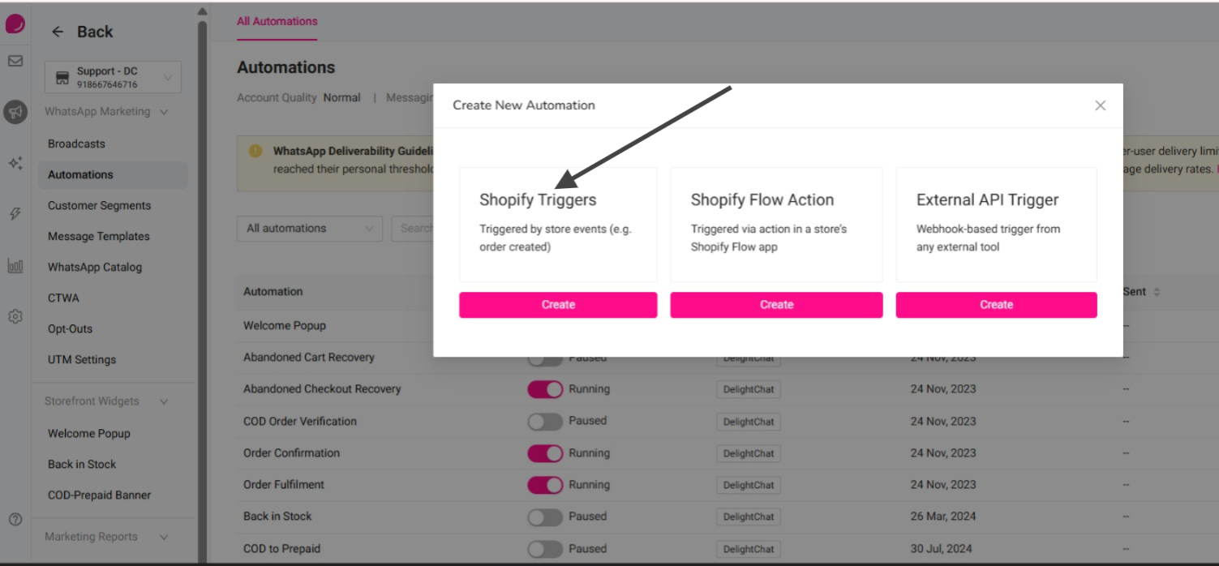1219x566 pixels.
Task: Click the 30 Jul, 2024 date cell
Action: 941,549
